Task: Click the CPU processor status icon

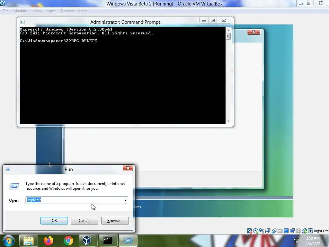Action: pos(298,231)
